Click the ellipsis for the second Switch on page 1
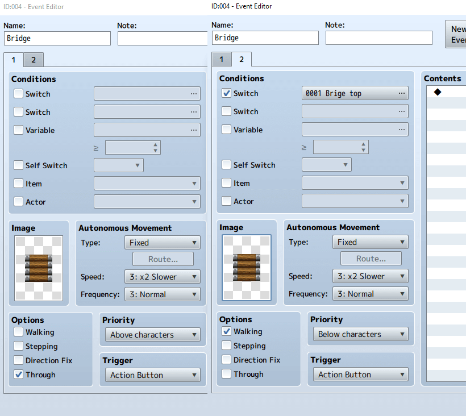 click(195, 111)
